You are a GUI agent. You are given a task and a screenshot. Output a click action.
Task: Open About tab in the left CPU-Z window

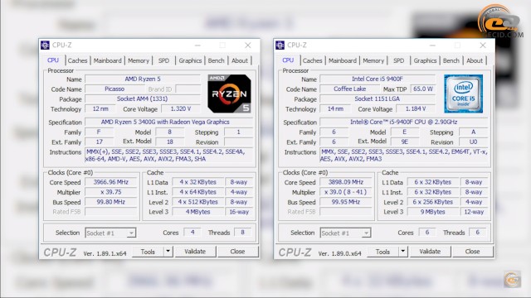[240, 60]
